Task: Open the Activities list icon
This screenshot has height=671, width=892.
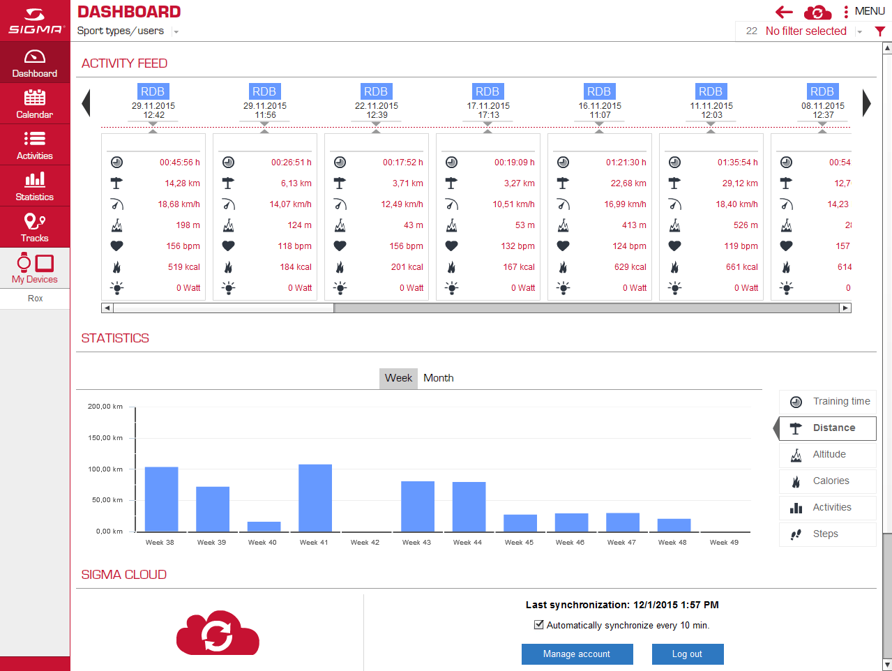Action: click(x=34, y=145)
